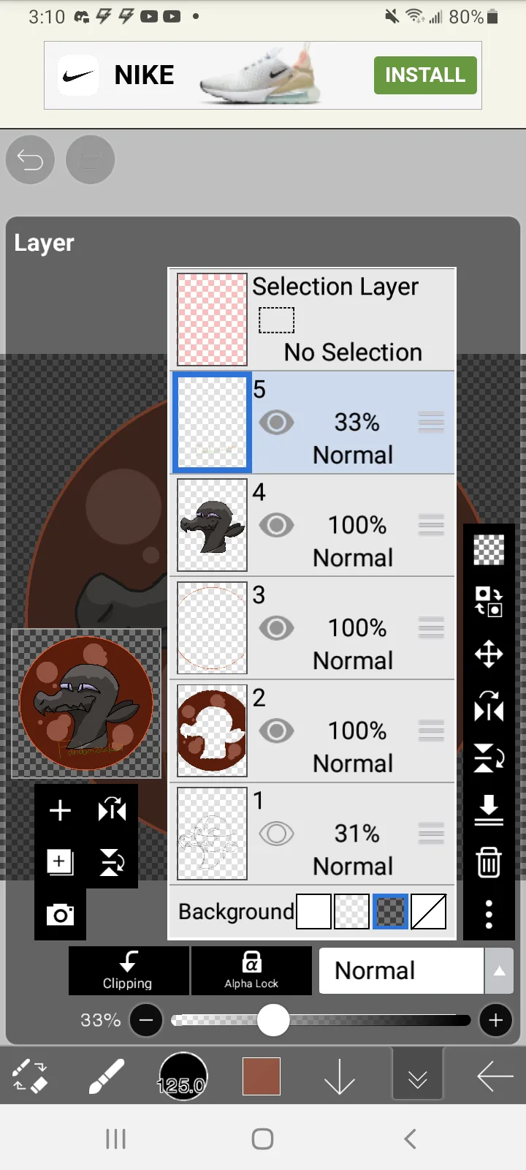
Task: Select the move layer transform icon
Action: tap(489, 654)
